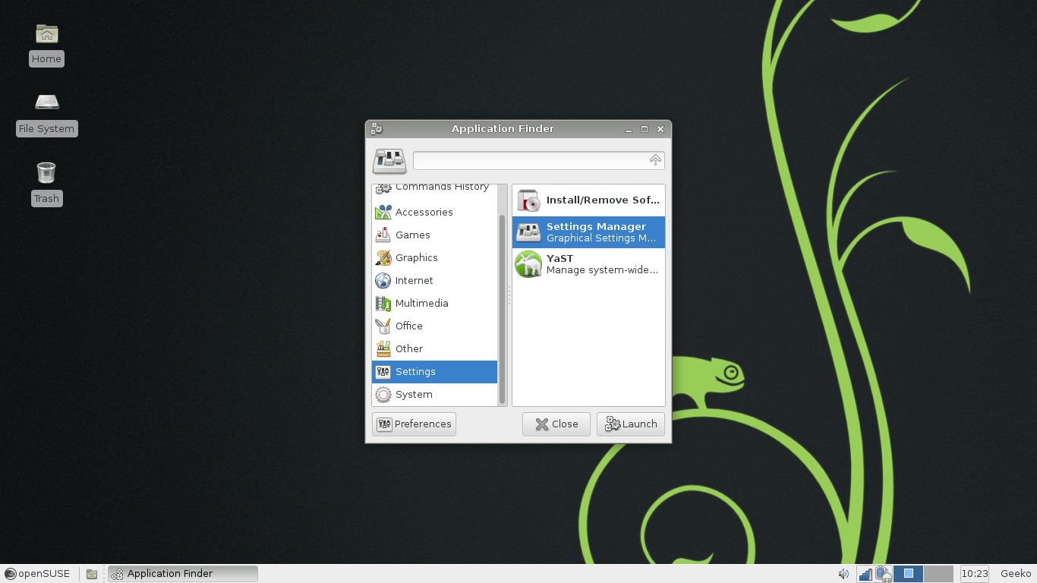Click inside the search input field
Viewport: 1037px width, 583px height.
click(x=531, y=160)
